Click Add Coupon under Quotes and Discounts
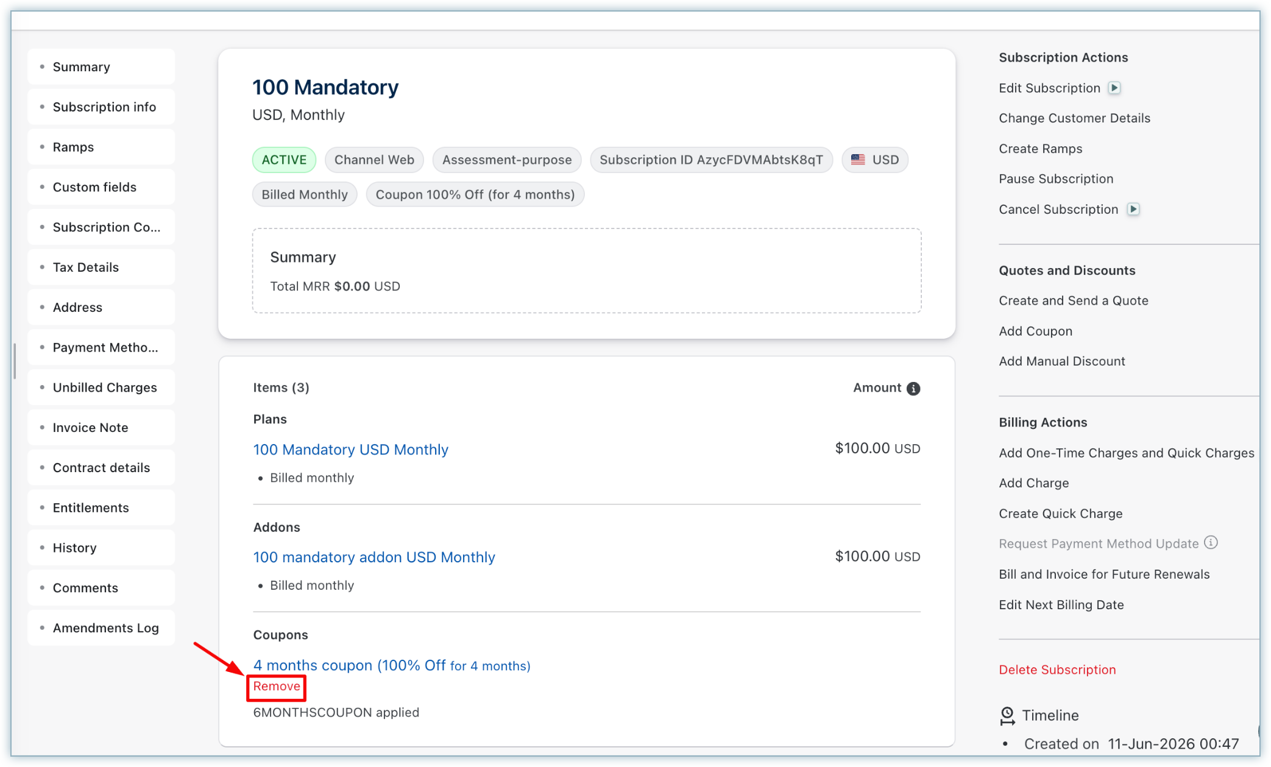Screen dimensions: 1271x767 (1035, 331)
